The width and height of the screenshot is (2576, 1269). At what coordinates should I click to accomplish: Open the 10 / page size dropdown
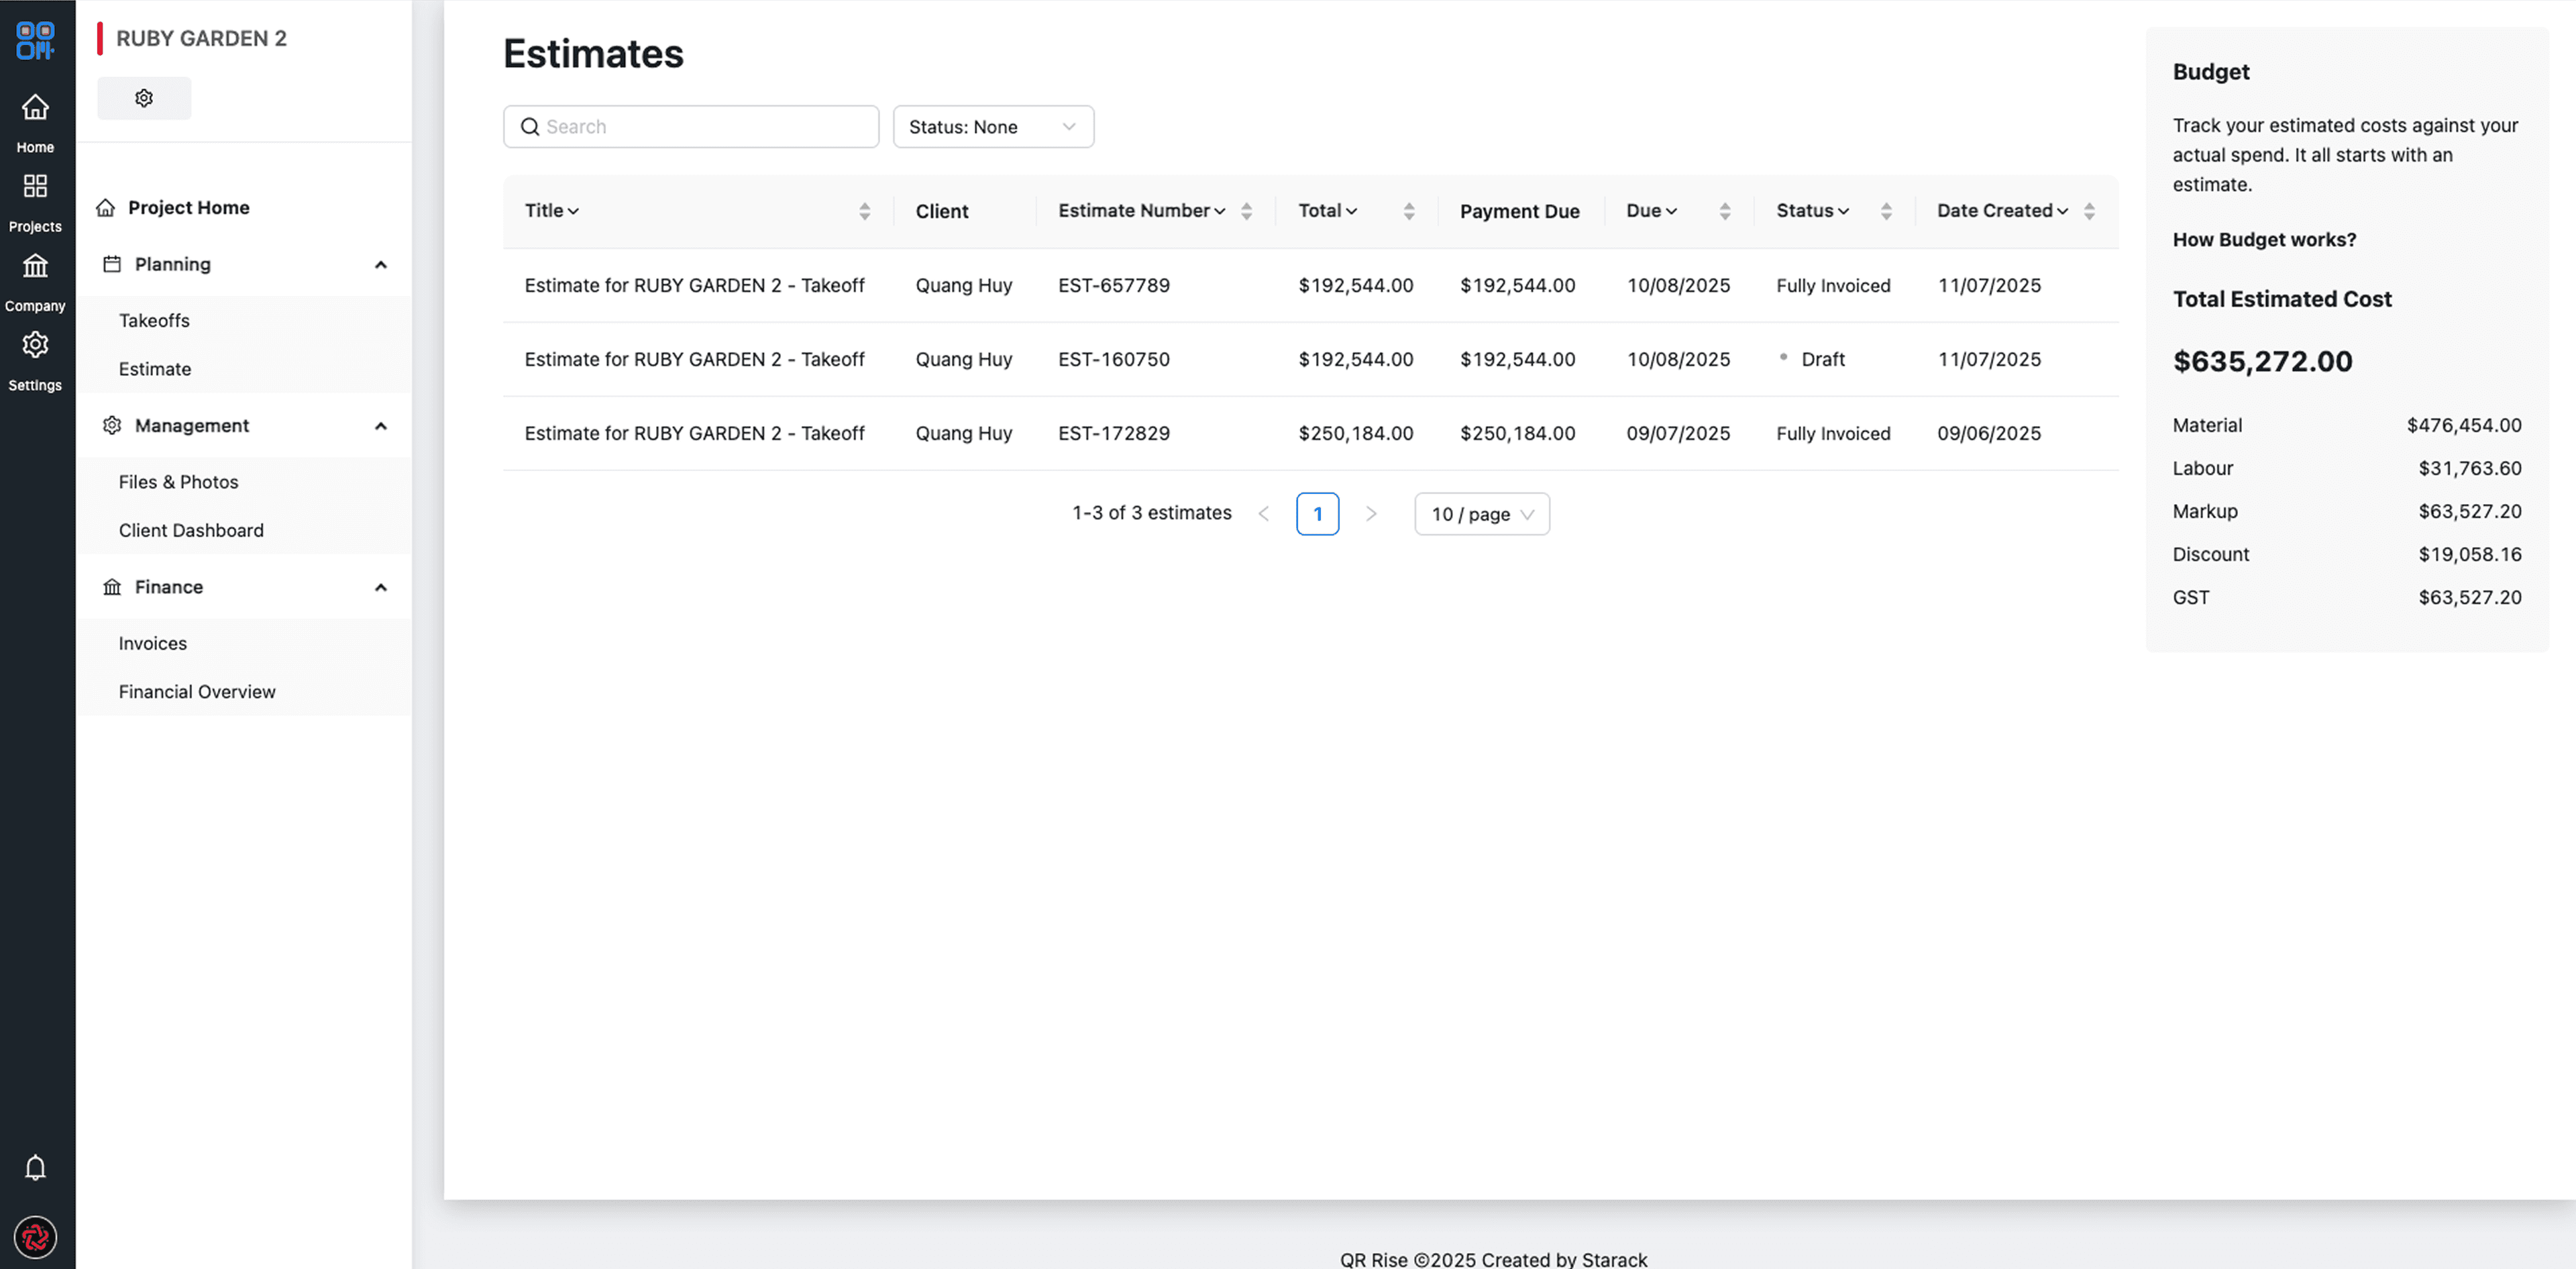(1481, 514)
